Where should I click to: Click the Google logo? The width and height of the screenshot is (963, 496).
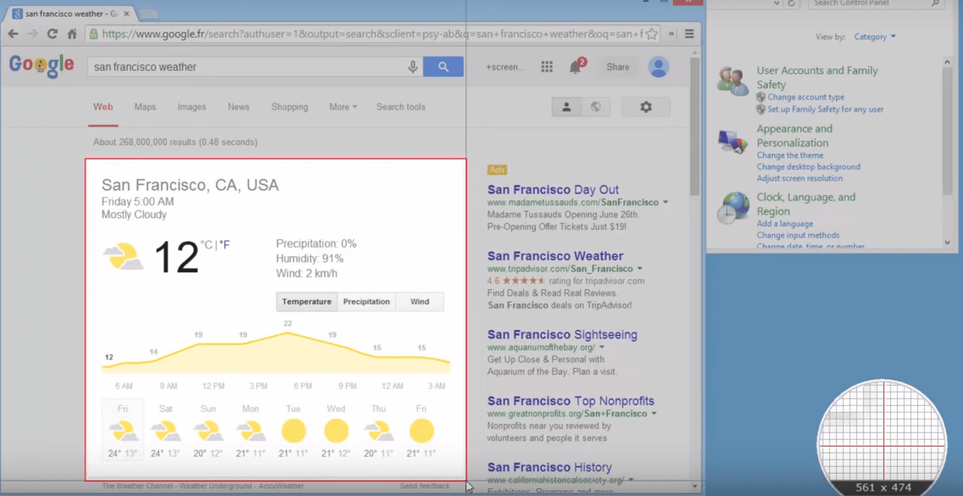(x=42, y=66)
